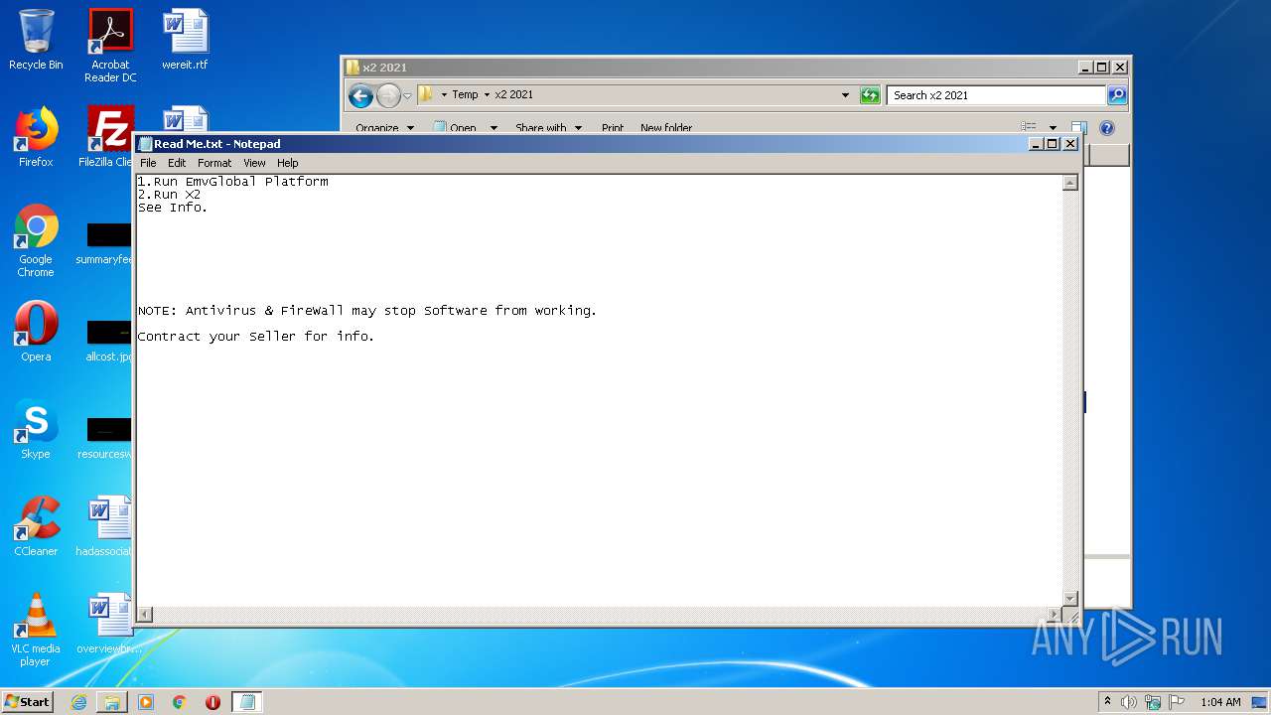This screenshot has height=715, width=1271.
Task: Click the line '1.Run EmvGlobal Platform'
Action: 233,182
